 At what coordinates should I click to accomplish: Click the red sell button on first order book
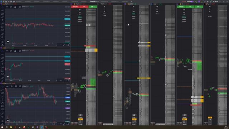click(x=75, y=7)
